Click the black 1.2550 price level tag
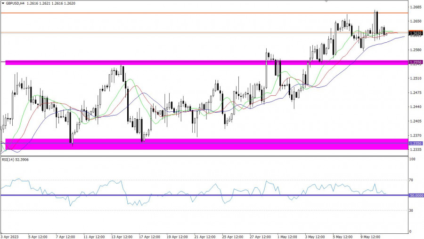 (x=415, y=62)
